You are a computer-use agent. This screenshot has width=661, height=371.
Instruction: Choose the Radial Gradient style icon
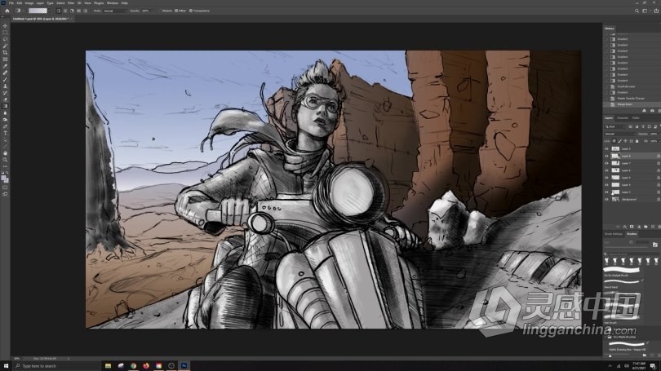click(65, 11)
